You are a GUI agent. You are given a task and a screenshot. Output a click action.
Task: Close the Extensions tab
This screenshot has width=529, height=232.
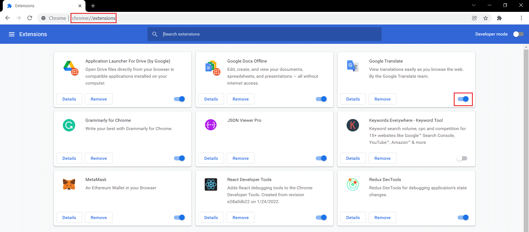point(80,6)
